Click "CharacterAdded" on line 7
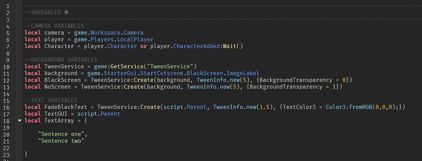Screen dimensions: 422x161 coord(196,46)
